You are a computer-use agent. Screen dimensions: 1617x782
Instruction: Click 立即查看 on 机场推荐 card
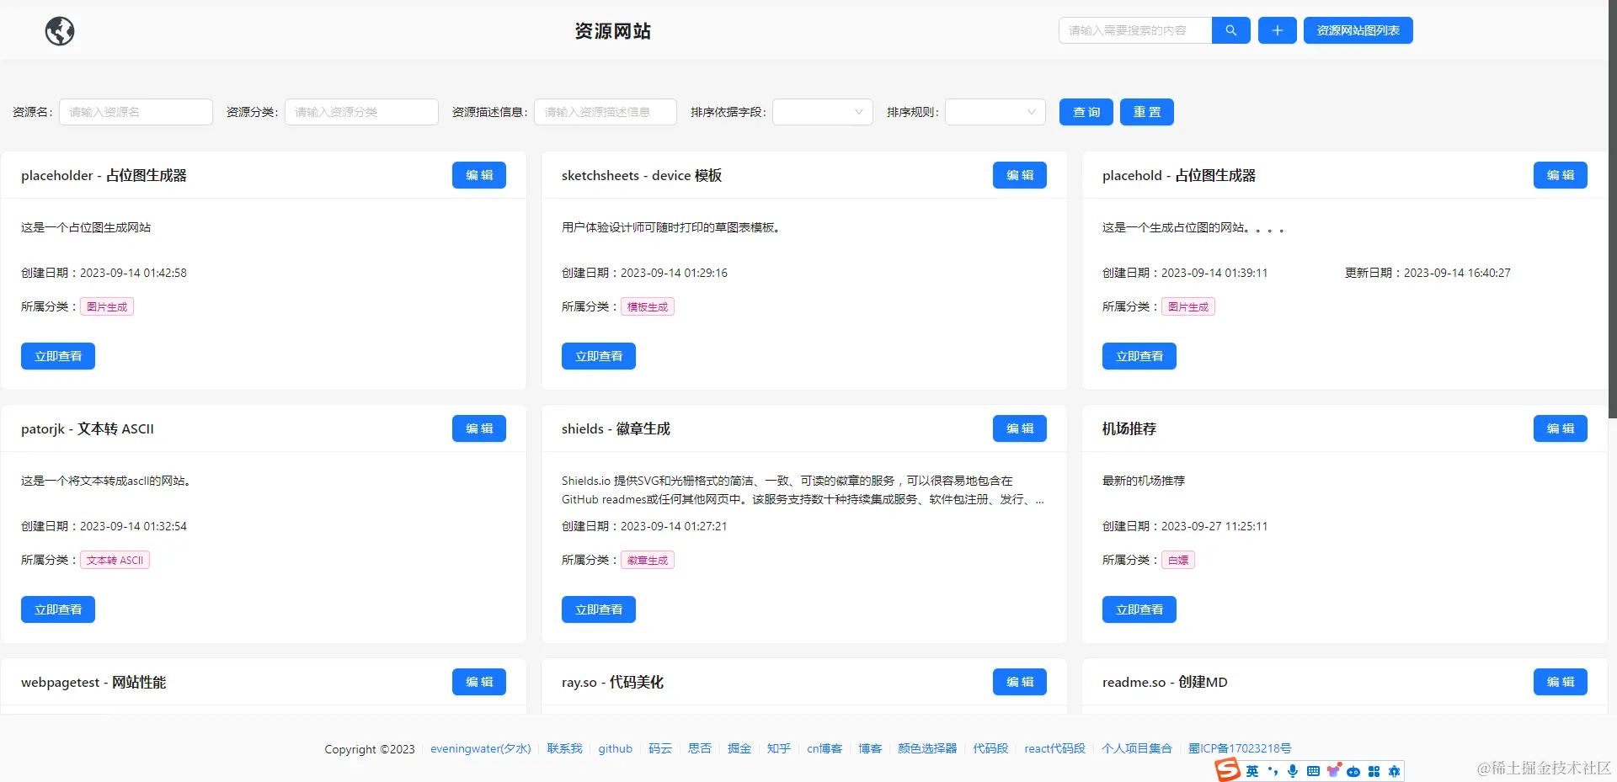(x=1139, y=609)
